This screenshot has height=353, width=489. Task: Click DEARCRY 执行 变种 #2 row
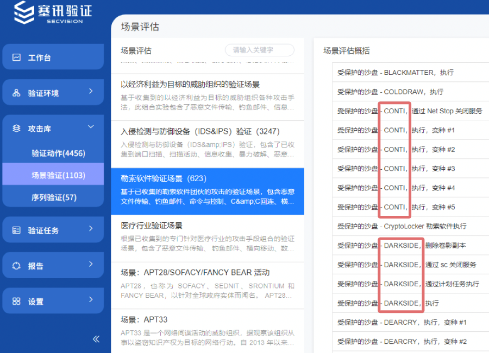[410, 342]
